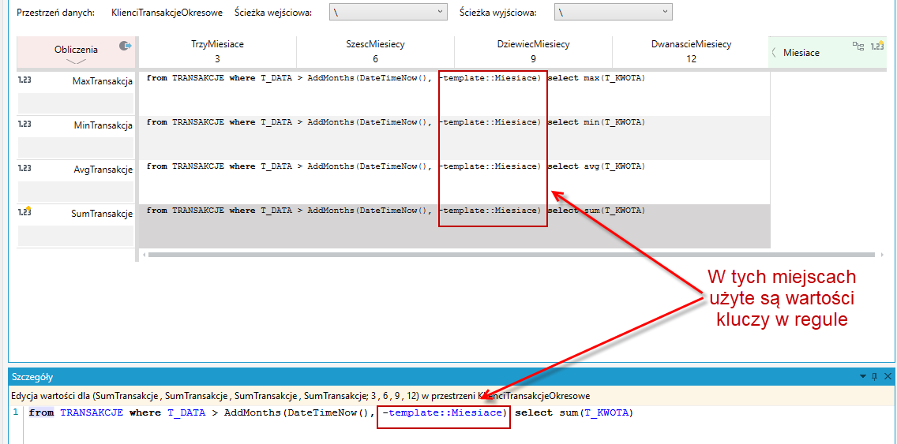Click into the code editor in Szczegóły
The width and height of the screenshot is (897, 444).
point(458,423)
